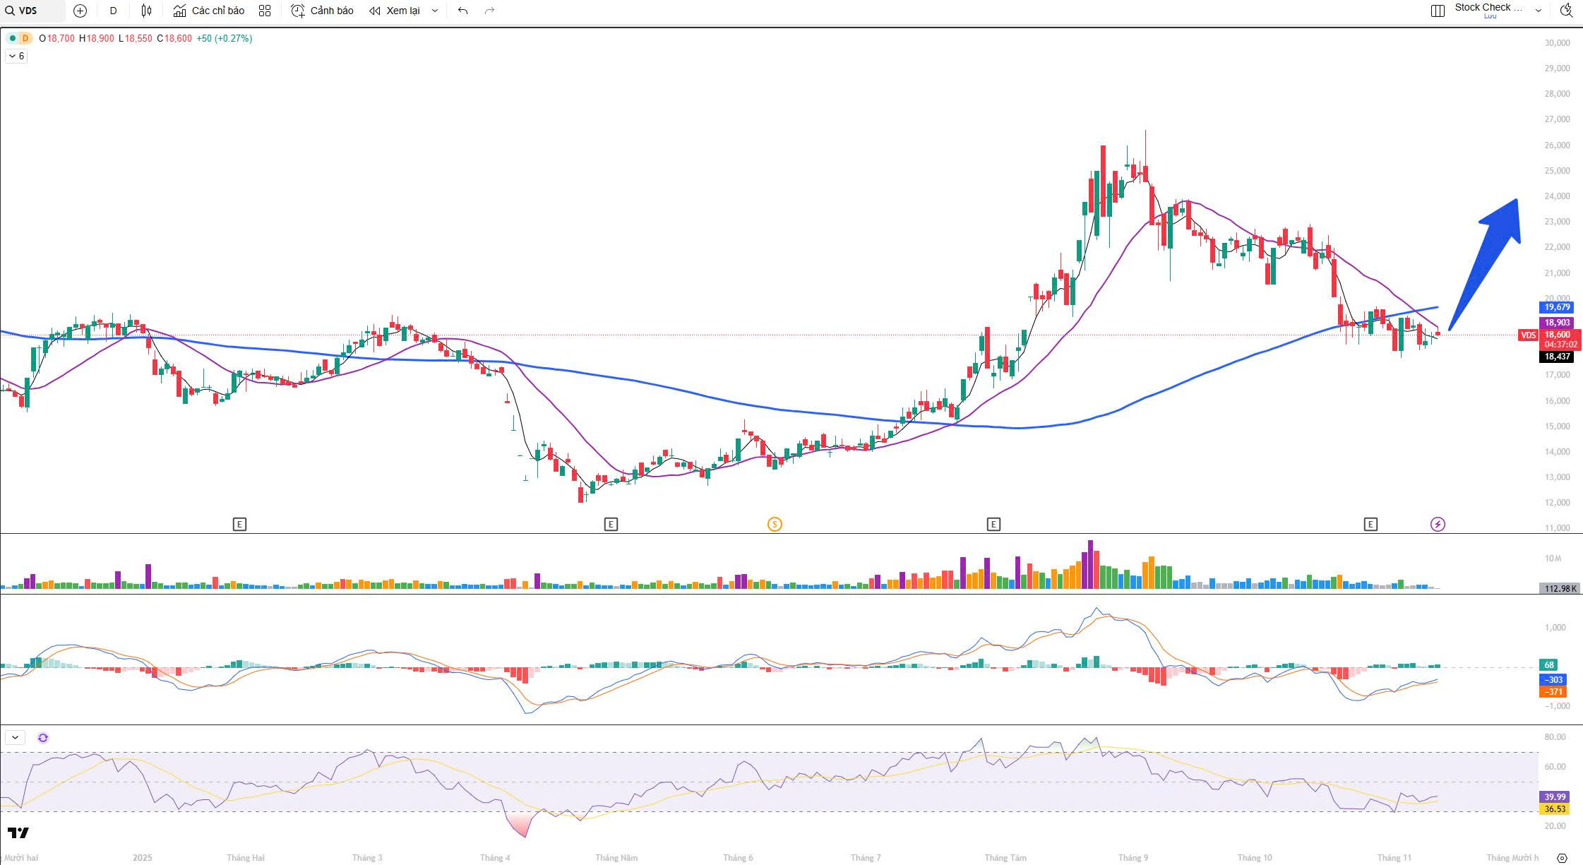
Task: Click the purple RSI refresh indicator icon
Action: (43, 738)
